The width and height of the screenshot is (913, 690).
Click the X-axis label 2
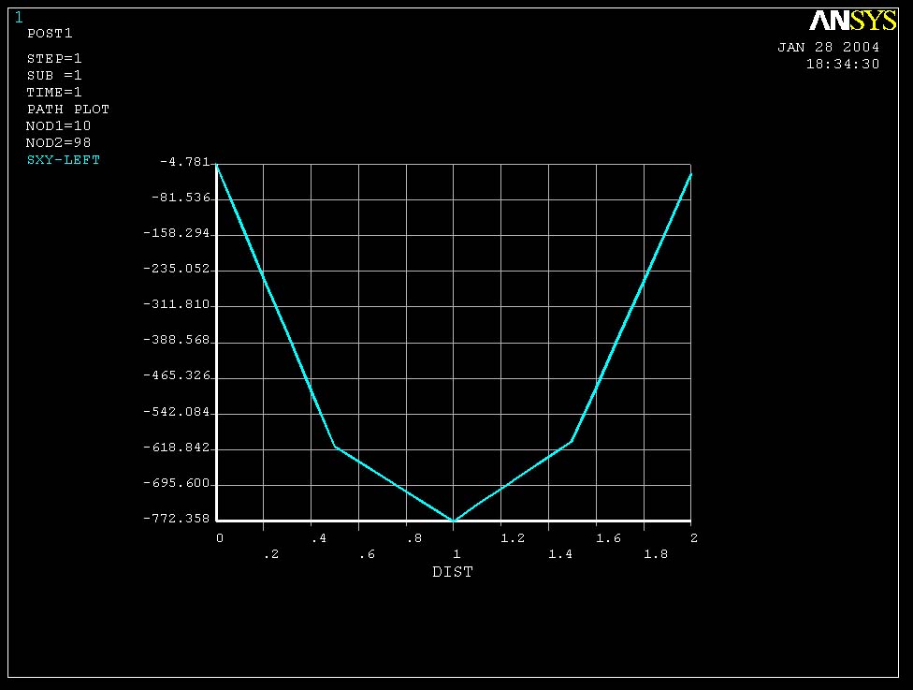click(x=694, y=538)
